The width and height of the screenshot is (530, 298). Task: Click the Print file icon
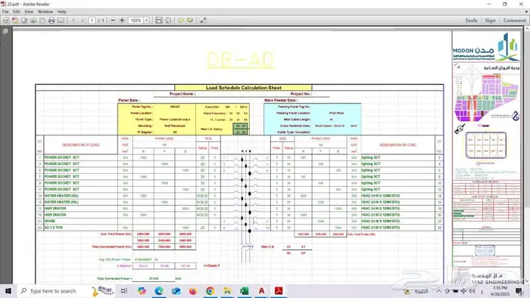pos(51,20)
